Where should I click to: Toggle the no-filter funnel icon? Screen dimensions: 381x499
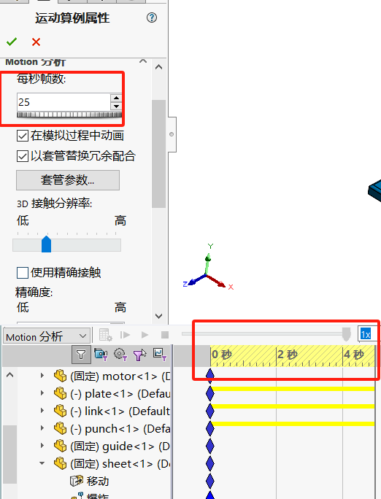click(81, 355)
